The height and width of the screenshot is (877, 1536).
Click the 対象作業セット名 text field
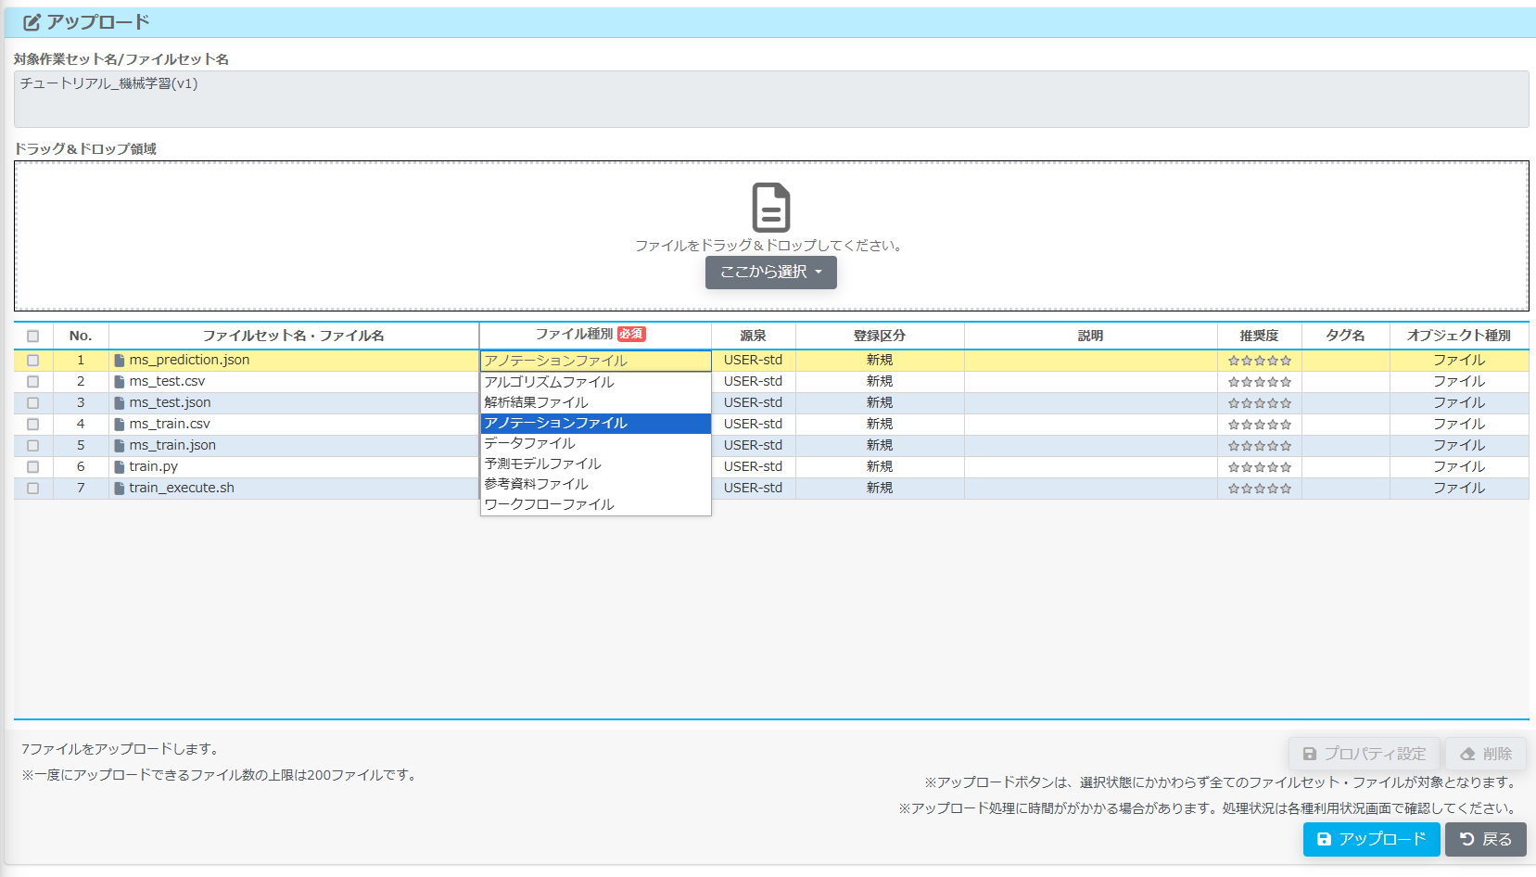770,98
